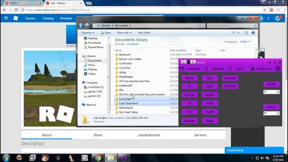
Task: Open the Windows Start orb
Action: click(x=6, y=158)
